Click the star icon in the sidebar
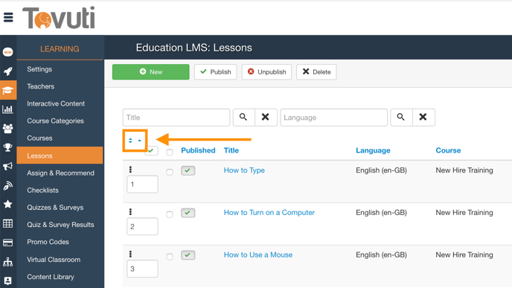 (8, 205)
